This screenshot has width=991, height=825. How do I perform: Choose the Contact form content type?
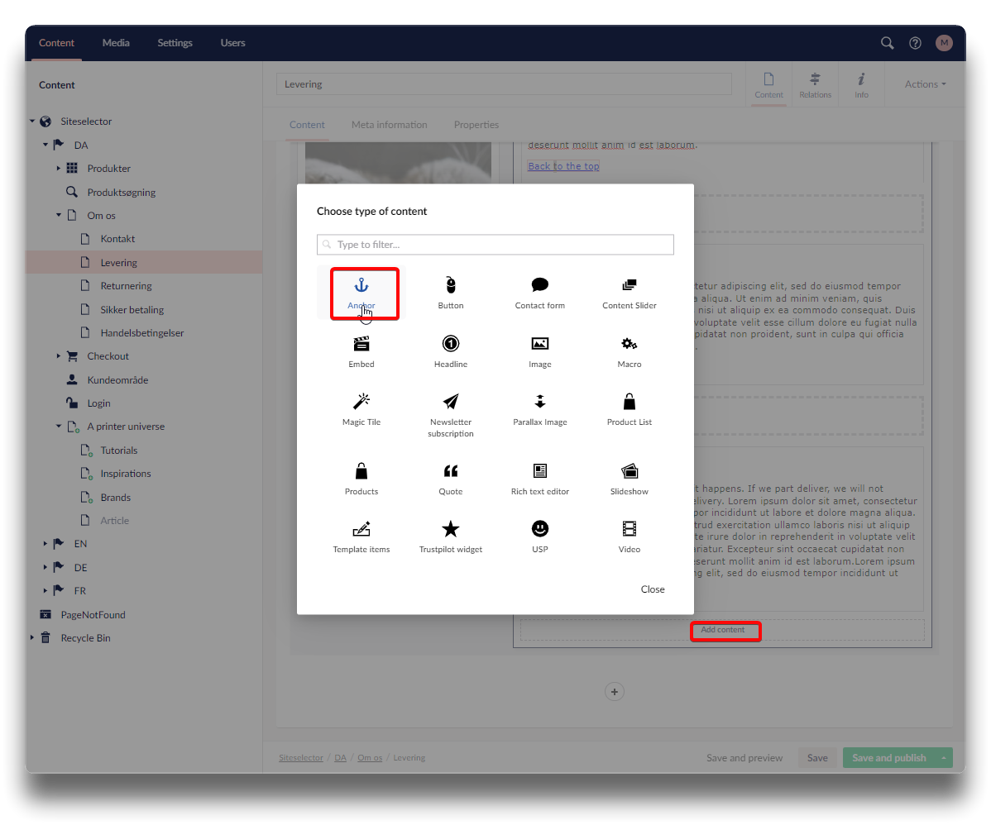point(539,293)
